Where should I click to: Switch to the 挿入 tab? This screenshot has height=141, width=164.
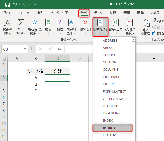(x=40, y=13)
